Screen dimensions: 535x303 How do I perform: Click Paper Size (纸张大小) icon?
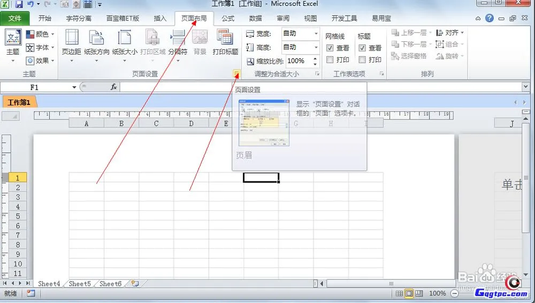click(x=125, y=37)
